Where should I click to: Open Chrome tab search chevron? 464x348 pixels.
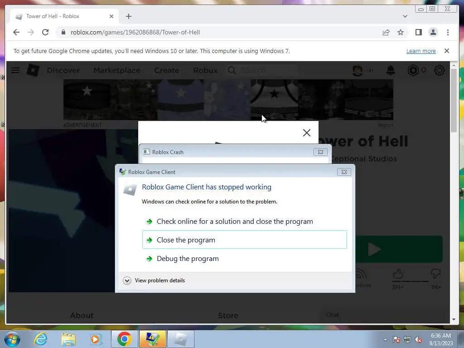coord(405,16)
